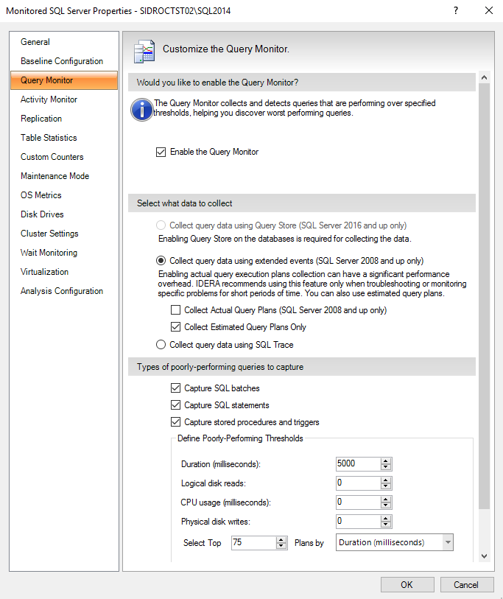Click the Query Monitor header icon
This screenshot has width=503, height=599.
click(x=144, y=51)
